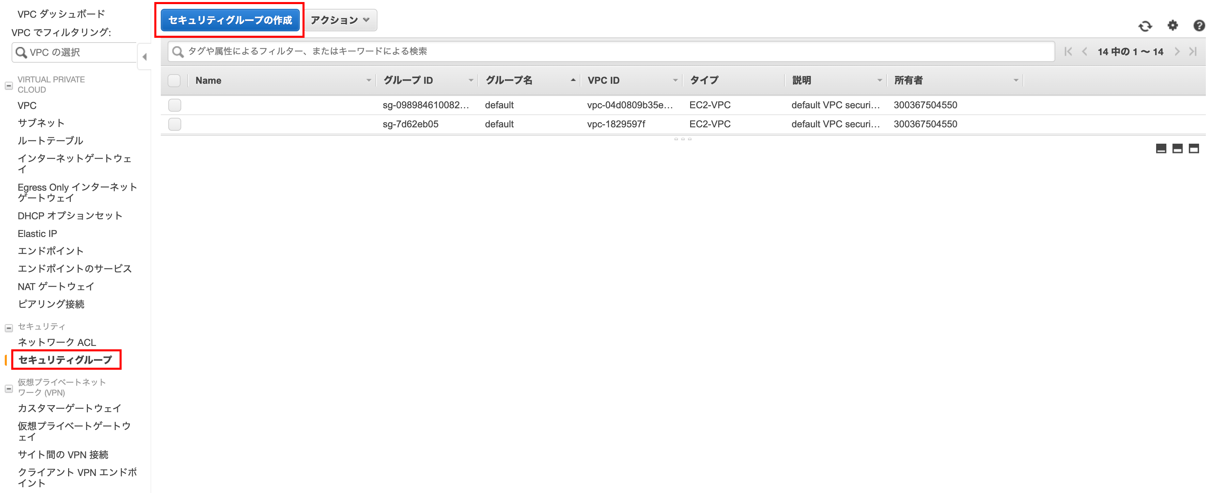Check the sg-098984610082 row checkbox
Image resolution: width=1212 pixels, height=493 pixels.
174,105
